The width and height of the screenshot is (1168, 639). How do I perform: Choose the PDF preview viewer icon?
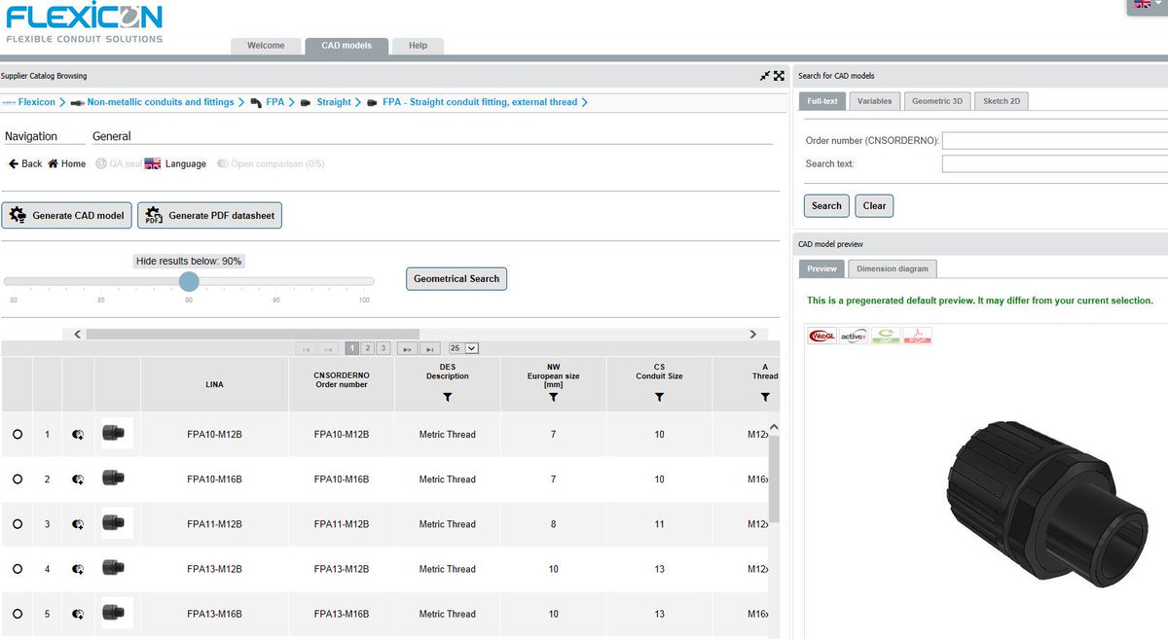(918, 336)
